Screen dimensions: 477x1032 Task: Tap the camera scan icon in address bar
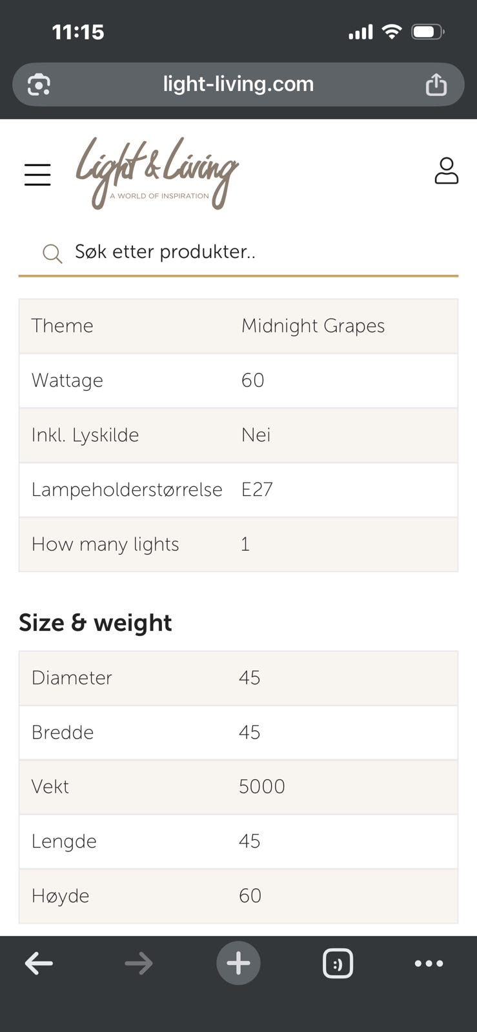coord(39,84)
